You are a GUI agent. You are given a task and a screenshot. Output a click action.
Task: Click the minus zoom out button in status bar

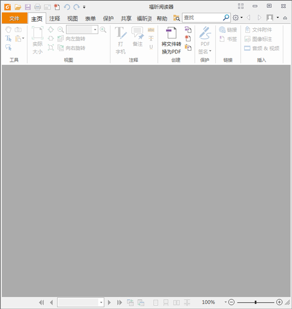pos(231,302)
